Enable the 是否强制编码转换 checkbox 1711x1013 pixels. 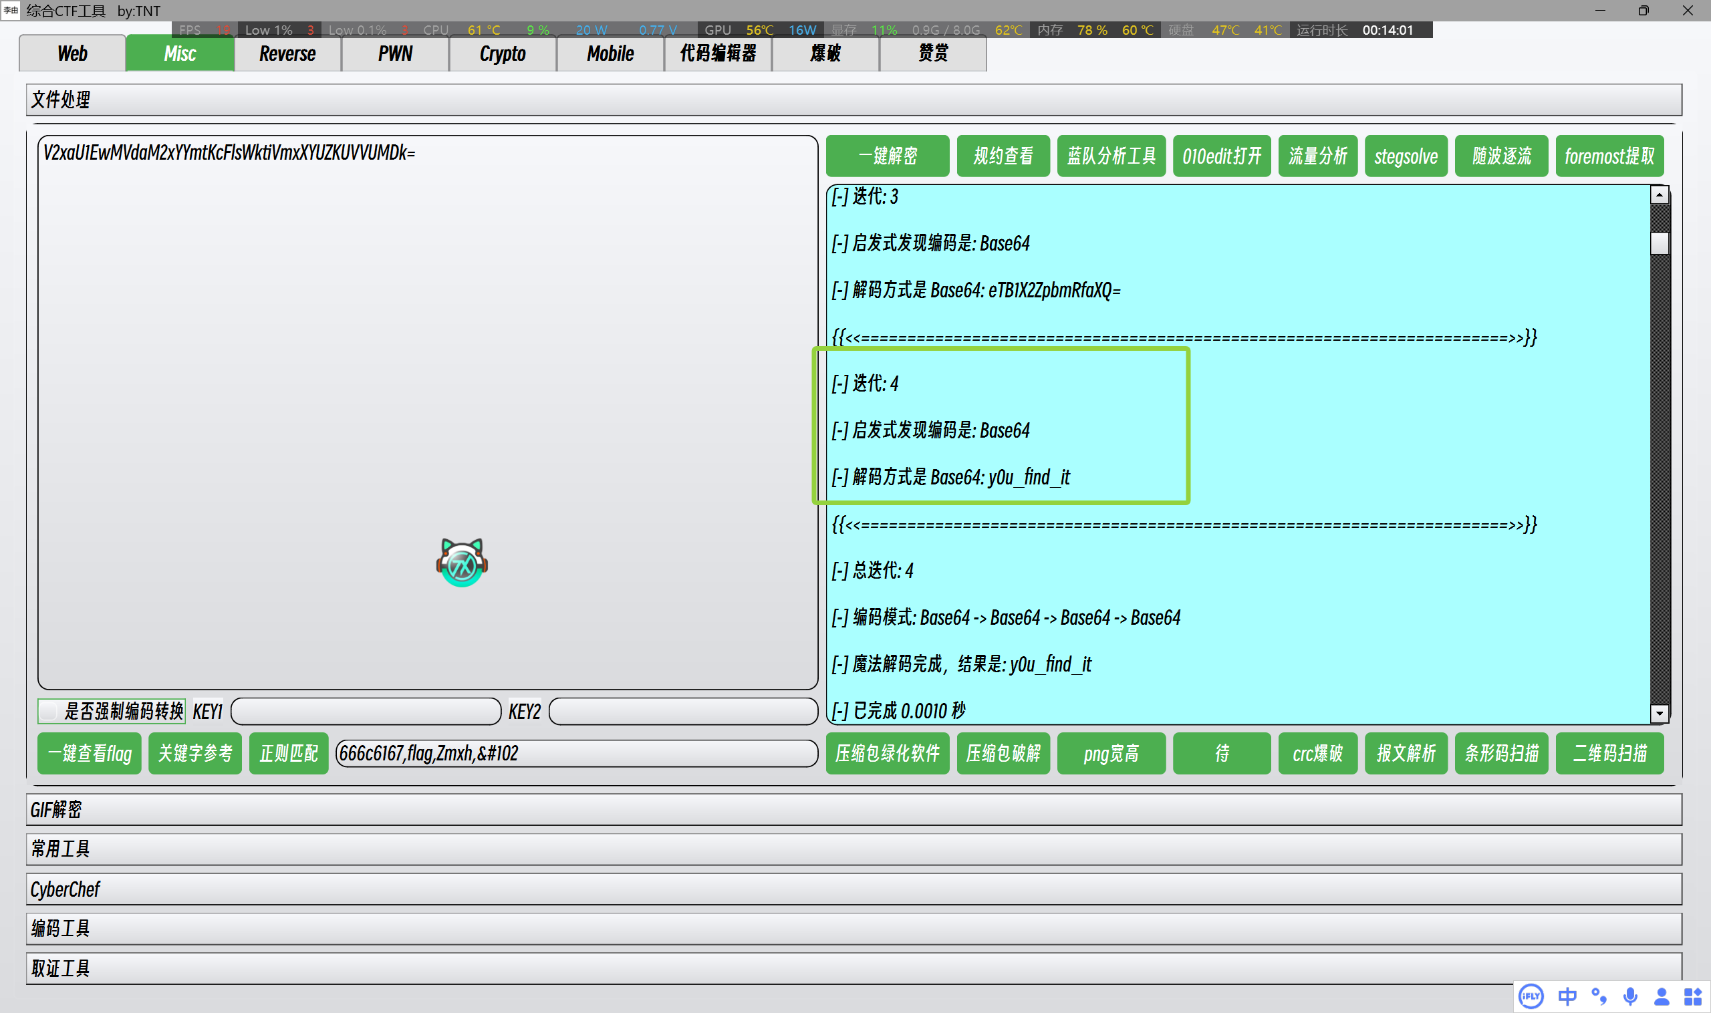click(x=49, y=711)
